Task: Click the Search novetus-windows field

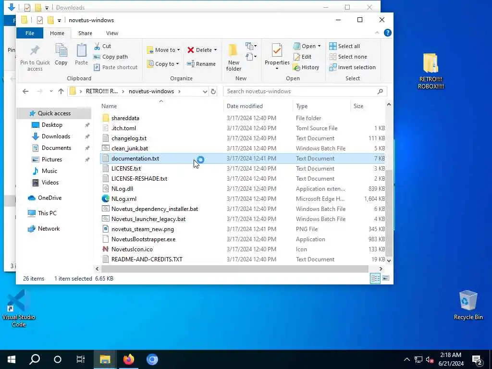Action: pyautogui.click(x=305, y=91)
